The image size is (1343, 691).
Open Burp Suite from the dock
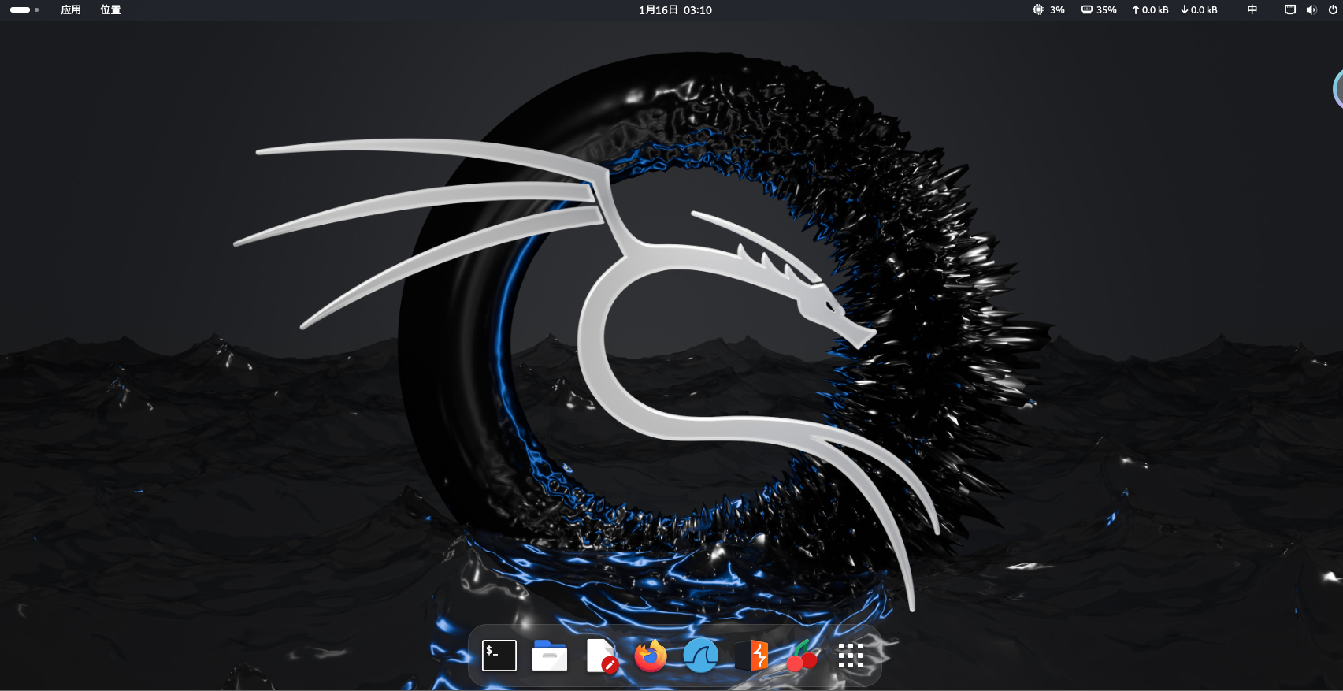pyautogui.click(x=751, y=656)
